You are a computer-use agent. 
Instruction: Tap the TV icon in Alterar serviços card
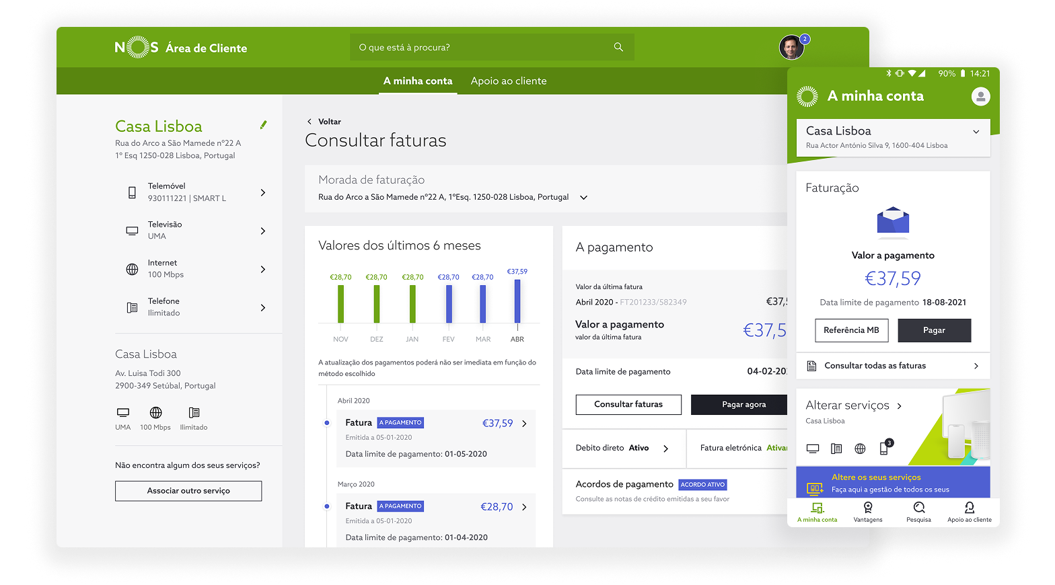813,448
